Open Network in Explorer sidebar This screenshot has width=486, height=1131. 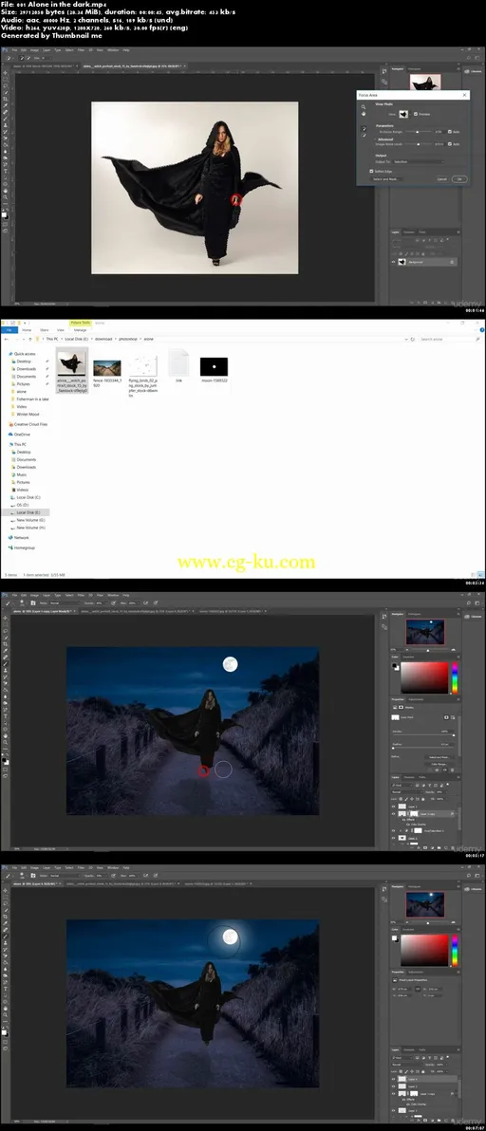tap(20, 537)
